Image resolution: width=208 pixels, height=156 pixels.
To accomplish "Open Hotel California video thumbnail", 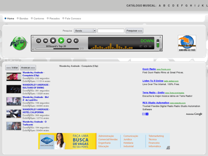I will (x=14, y=114).
